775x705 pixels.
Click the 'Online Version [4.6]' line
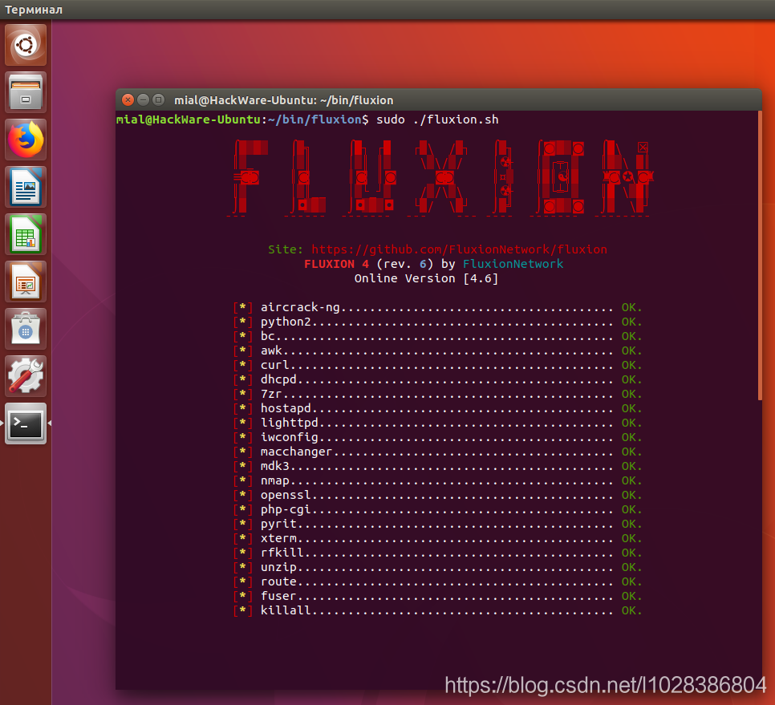(x=426, y=278)
